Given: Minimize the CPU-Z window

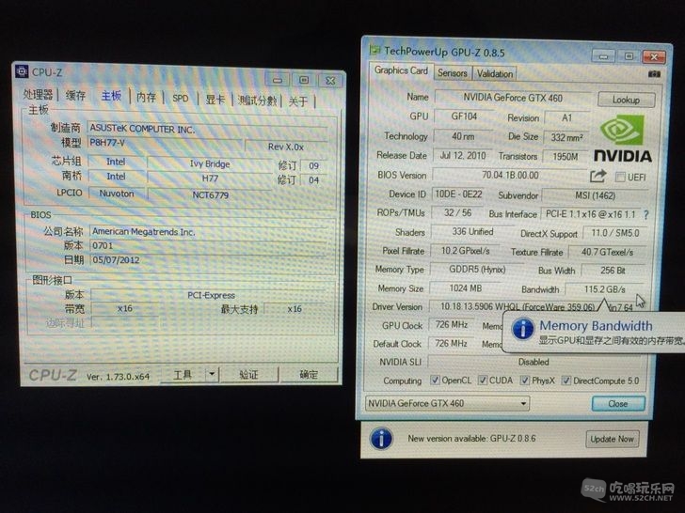Looking at the screenshot, I should [278, 80].
